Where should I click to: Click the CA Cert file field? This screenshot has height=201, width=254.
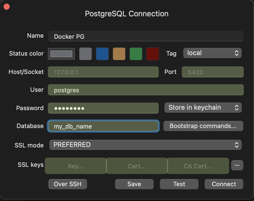pos(198,166)
